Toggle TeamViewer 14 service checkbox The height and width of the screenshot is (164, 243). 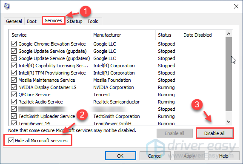pos(14,123)
